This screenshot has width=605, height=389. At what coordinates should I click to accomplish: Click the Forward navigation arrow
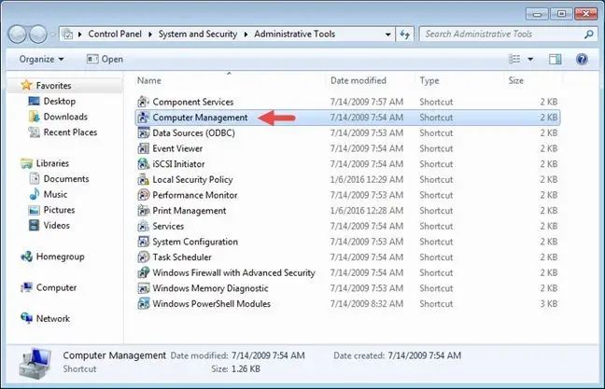coord(38,35)
